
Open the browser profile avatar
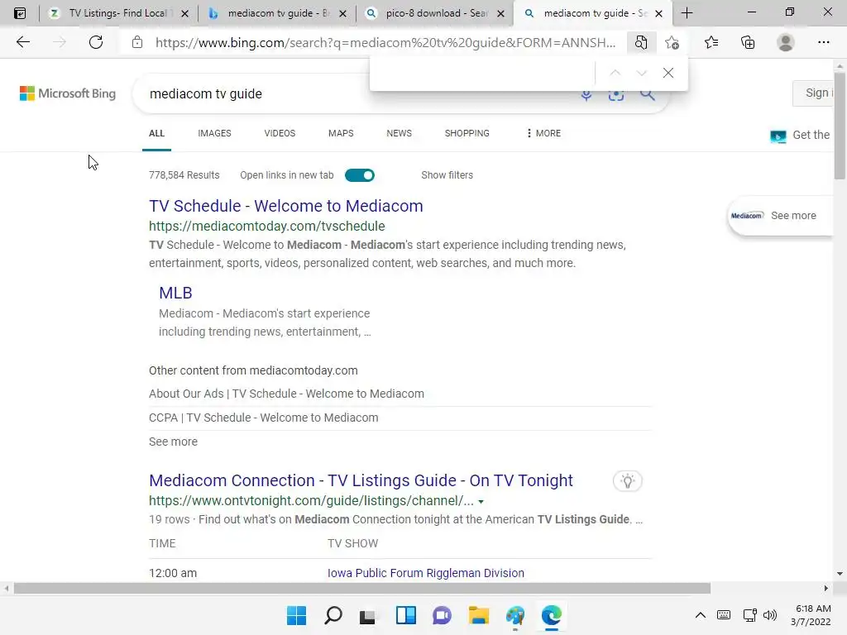[x=786, y=42]
